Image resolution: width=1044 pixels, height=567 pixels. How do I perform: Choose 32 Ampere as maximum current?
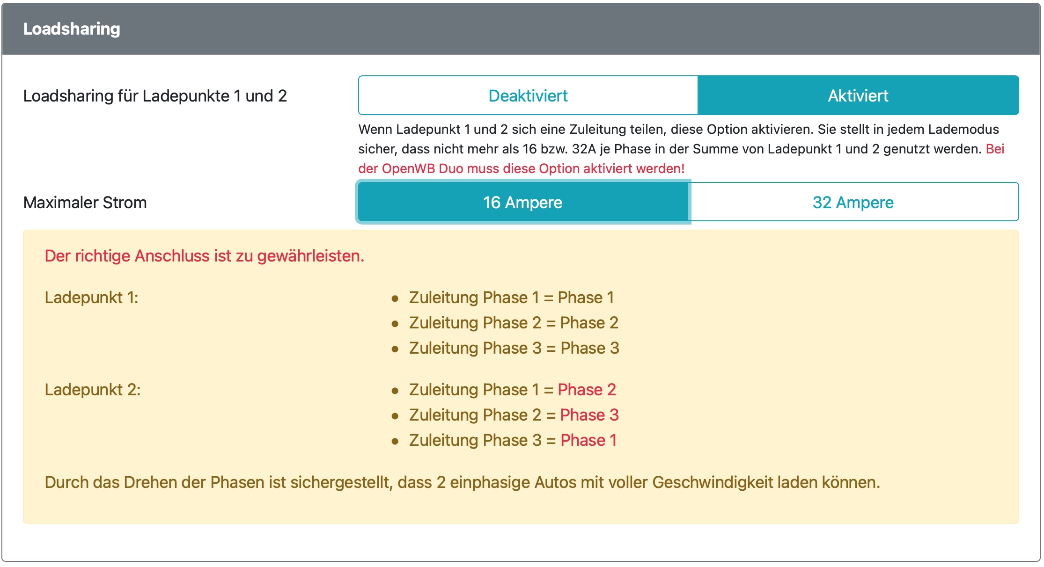coord(853,202)
